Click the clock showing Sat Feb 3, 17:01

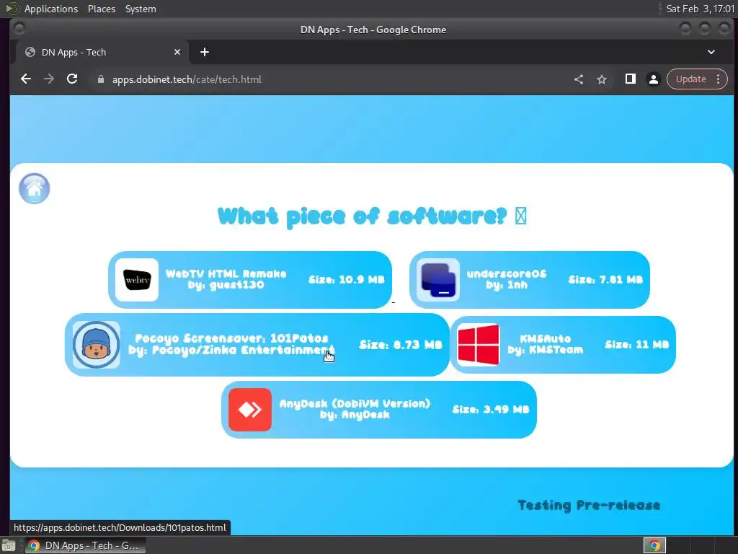[x=700, y=9]
